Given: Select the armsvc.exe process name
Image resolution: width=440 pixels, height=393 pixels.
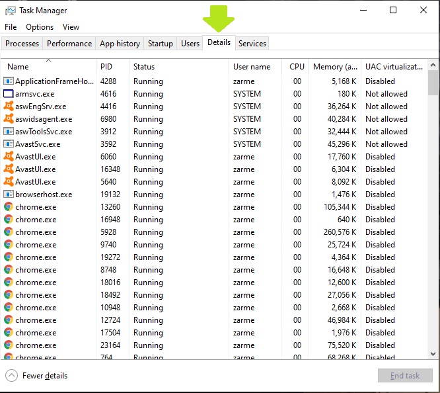Looking at the screenshot, I should 35,94.
